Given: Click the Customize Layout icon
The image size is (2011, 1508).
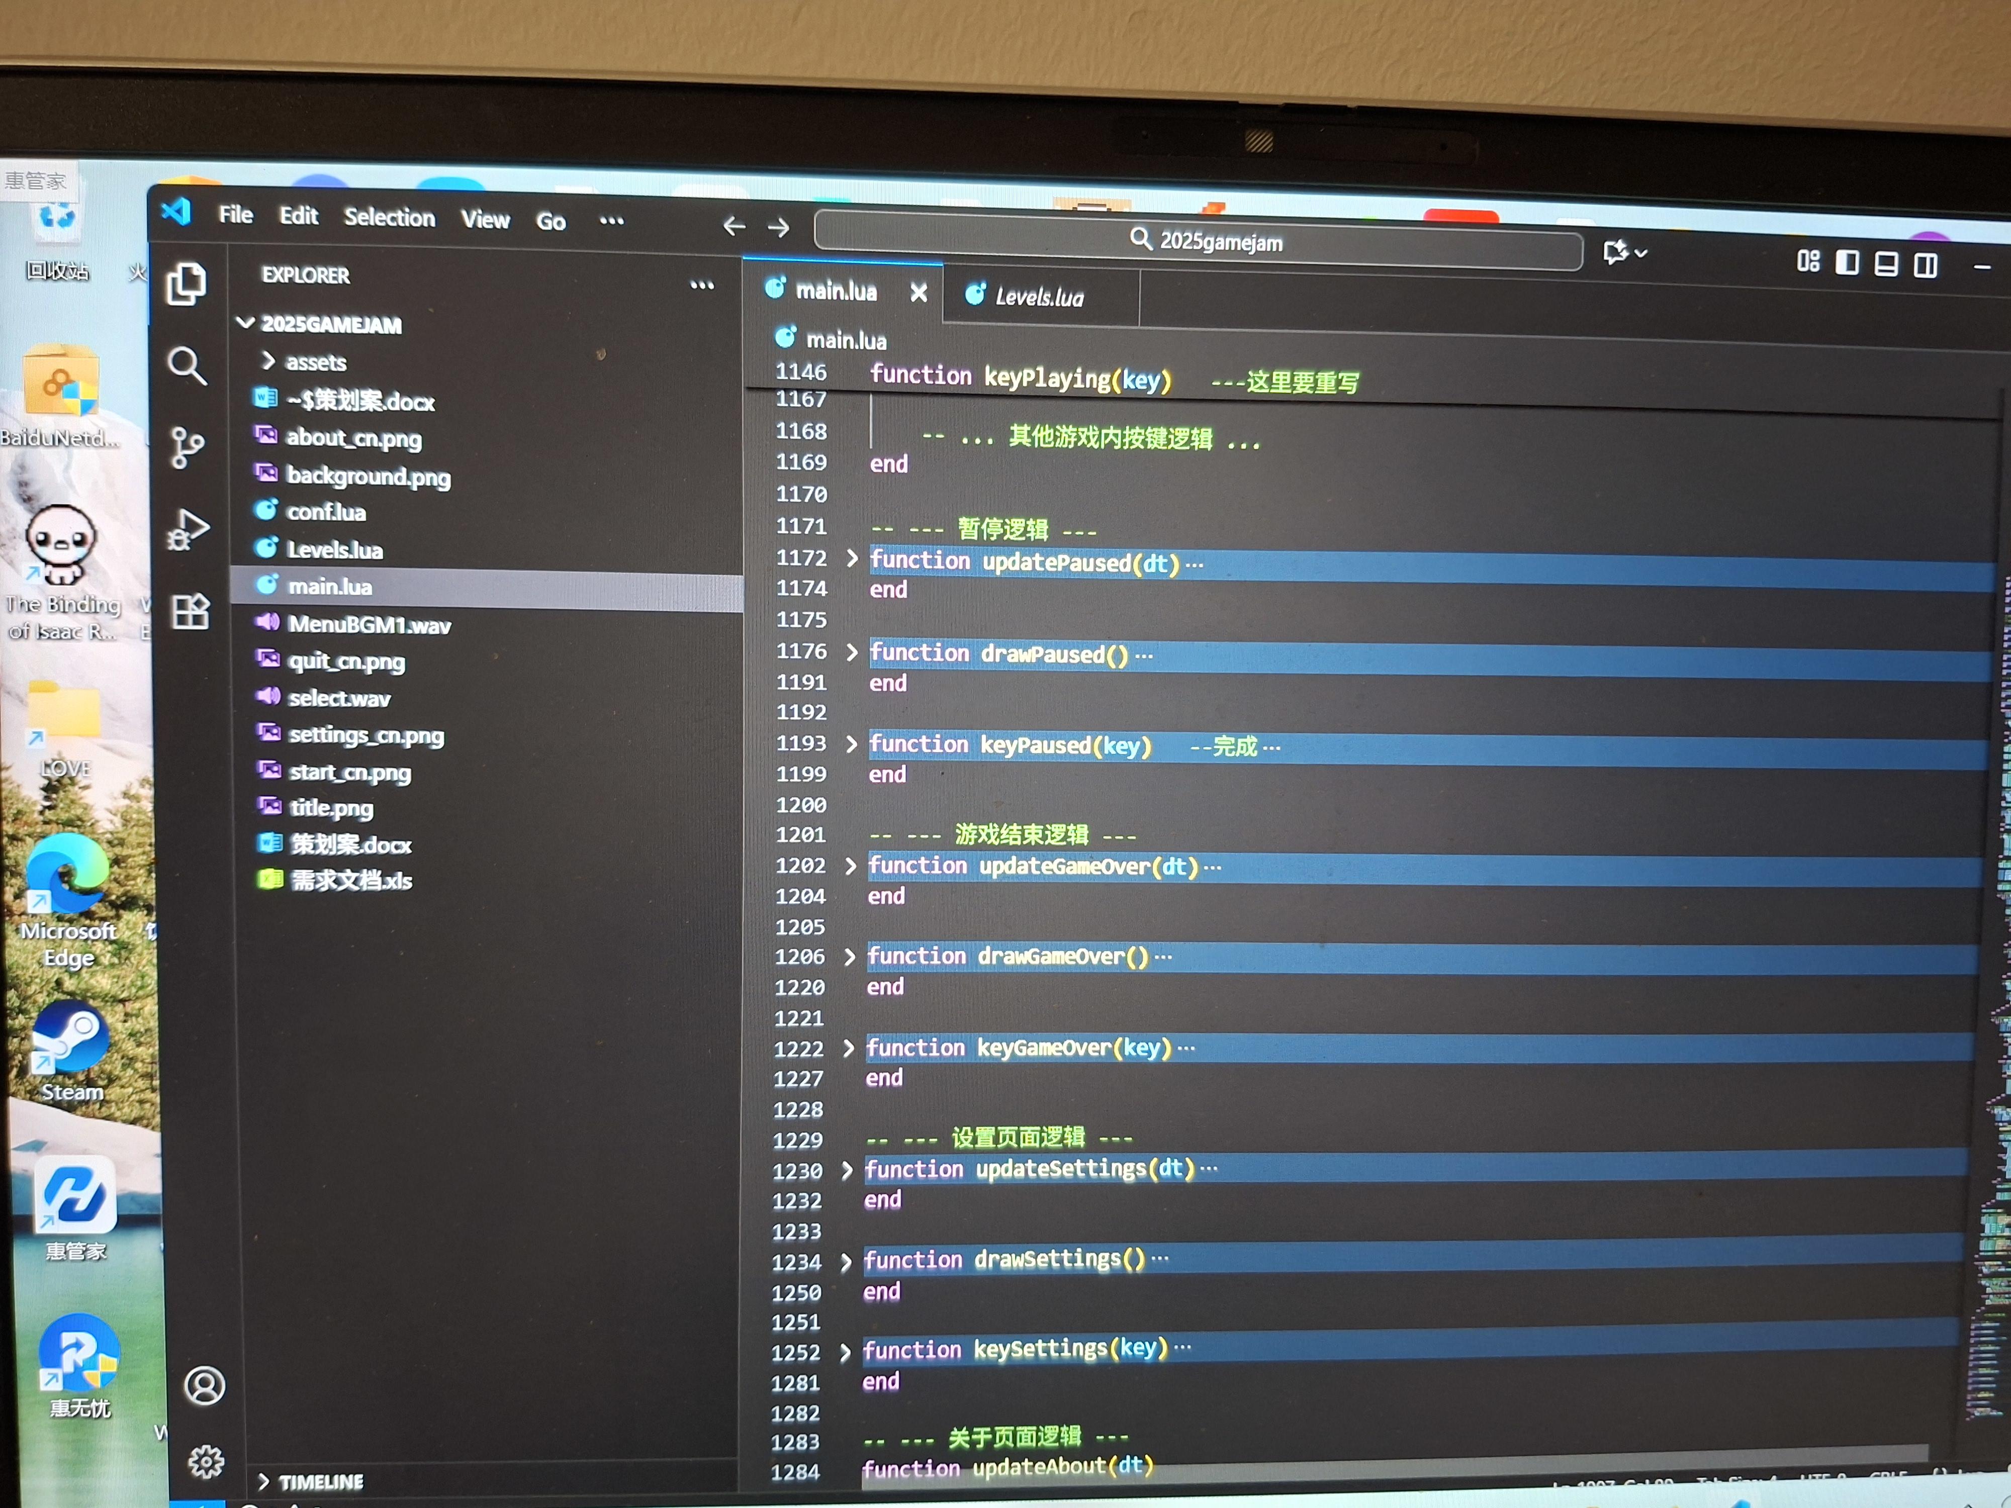Looking at the screenshot, I should coord(1807,262).
